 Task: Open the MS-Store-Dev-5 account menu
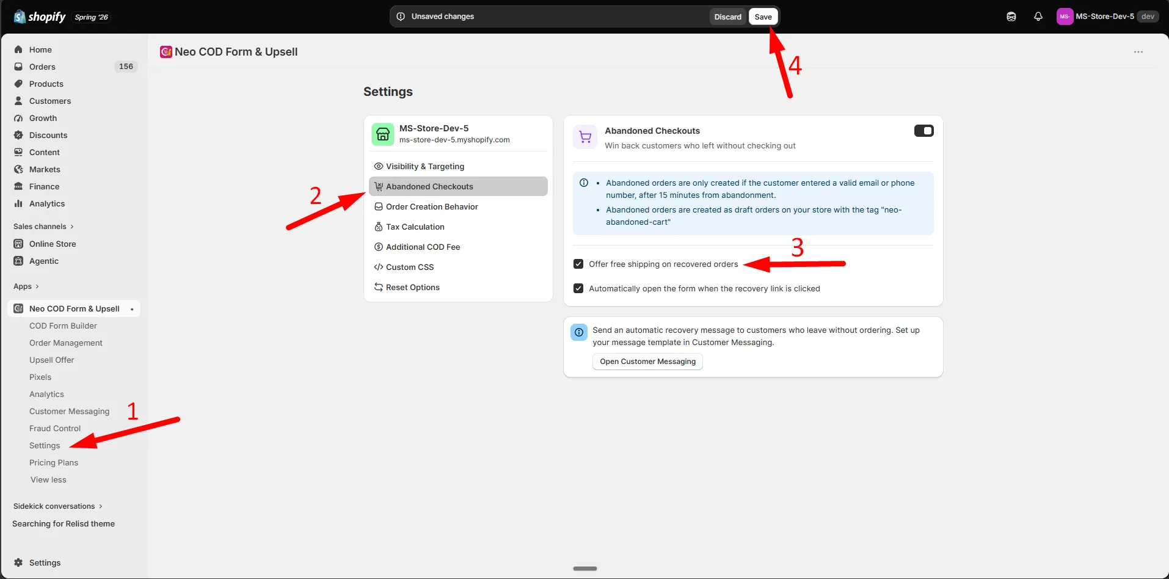[1107, 16]
